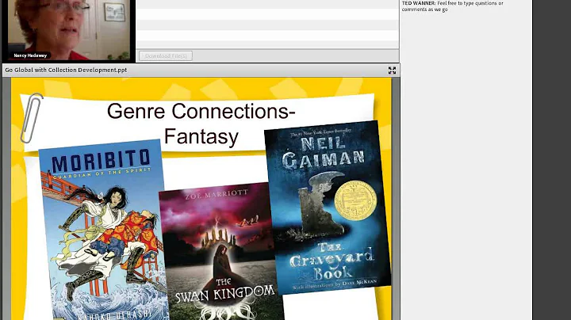Click Nancy Hadaway's webcam video
Screen dimensions: 571x320
point(69,30)
